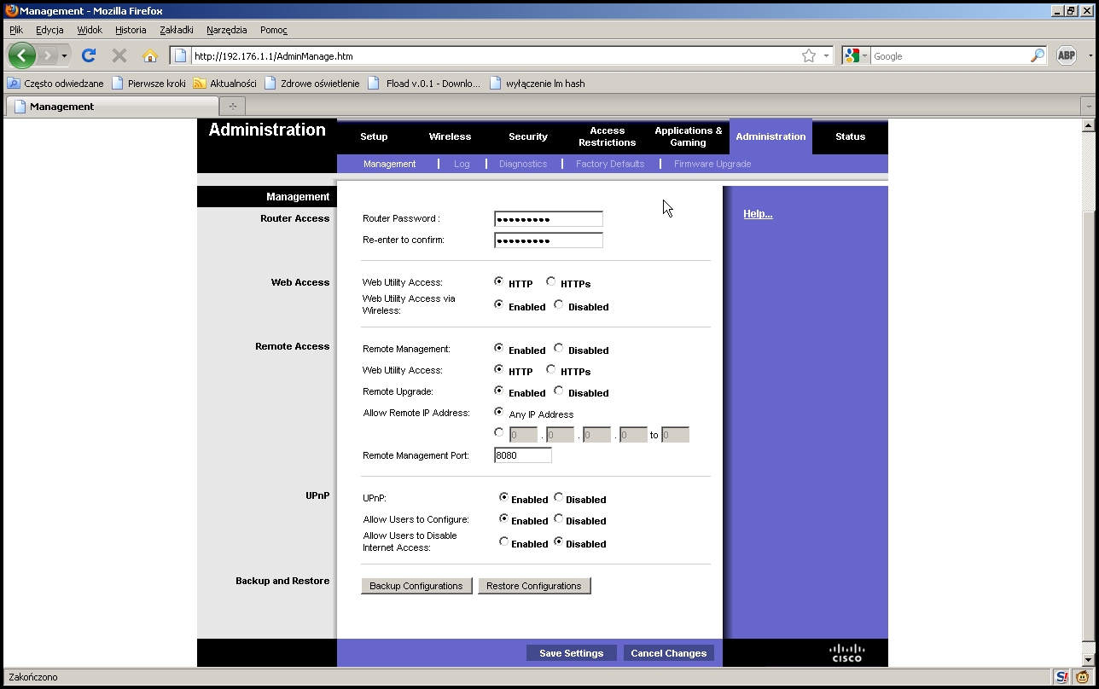Image resolution: width=1099 pixels, height=689 pixels.
Task: Enable Allow Users to Disable Internet Access
Action: pos(504,541)
